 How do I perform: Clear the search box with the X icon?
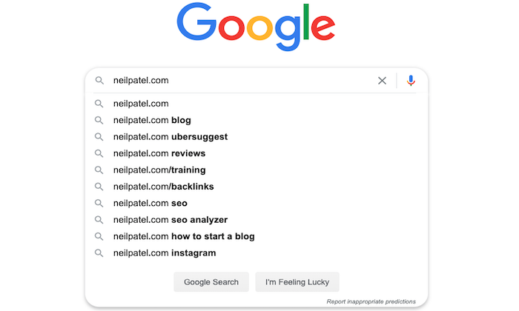382,81
